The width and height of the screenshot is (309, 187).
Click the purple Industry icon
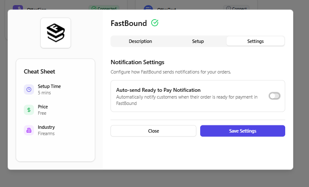point(29,130)
